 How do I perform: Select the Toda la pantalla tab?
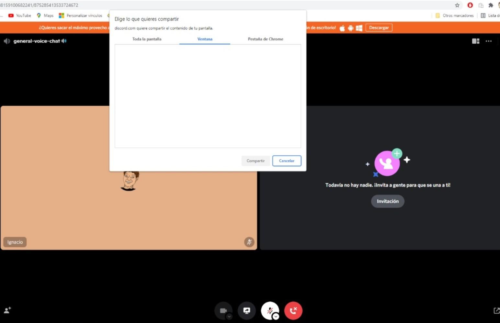point(147,39)
